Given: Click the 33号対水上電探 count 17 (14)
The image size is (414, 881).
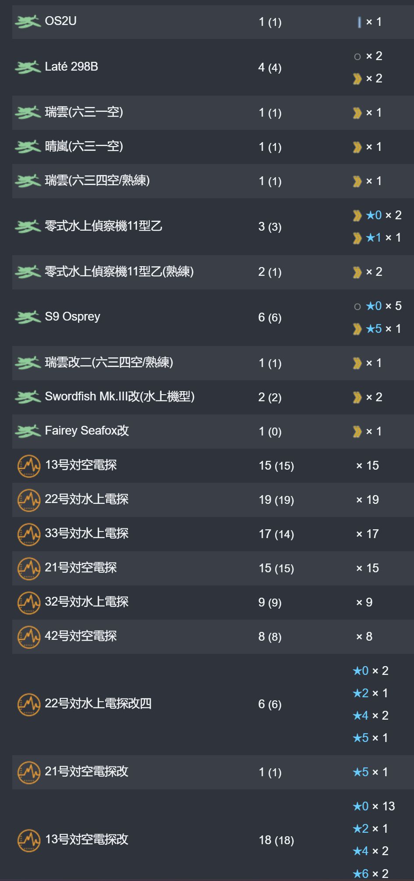Looking at the screenshot, I should pos(276,534).
